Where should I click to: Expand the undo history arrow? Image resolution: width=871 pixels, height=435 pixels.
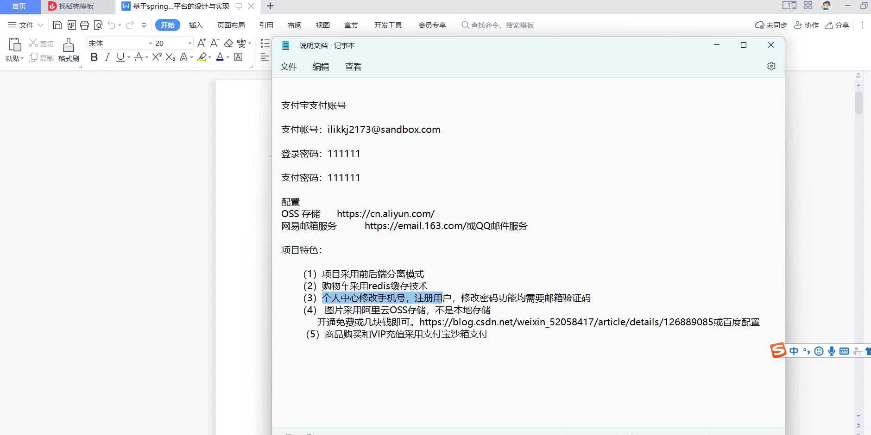120,25
